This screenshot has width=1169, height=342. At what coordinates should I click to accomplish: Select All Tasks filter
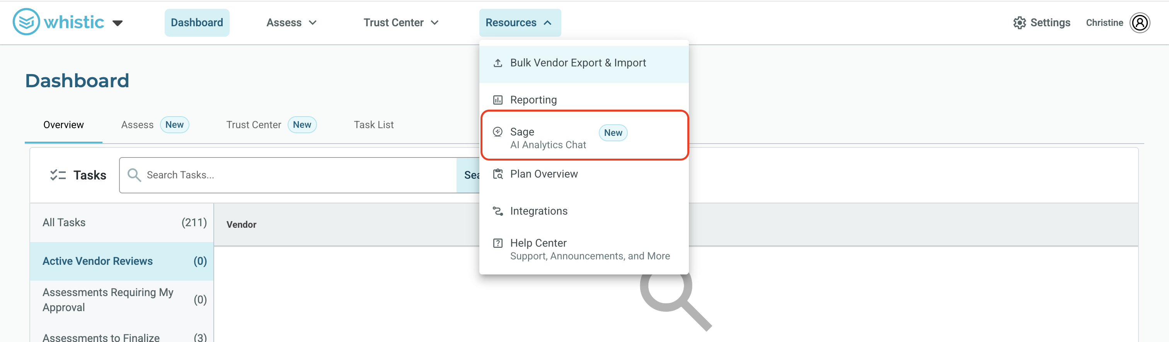pyautogui.click(x=122, y=222)
